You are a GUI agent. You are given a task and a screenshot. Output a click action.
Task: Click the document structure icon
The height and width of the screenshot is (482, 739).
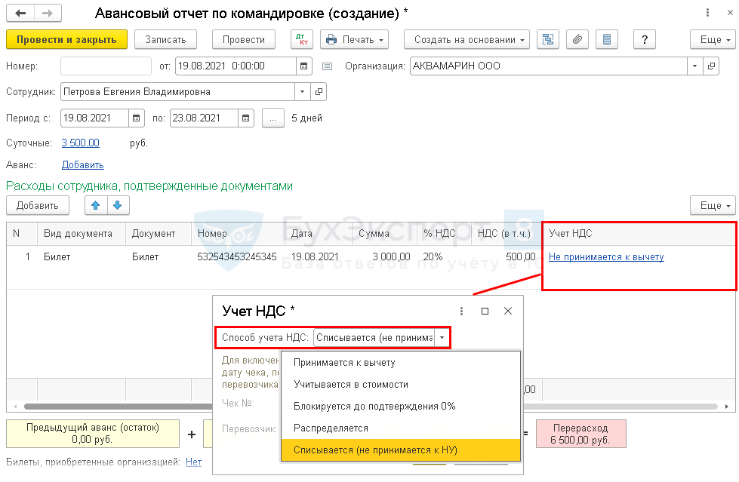549,39
